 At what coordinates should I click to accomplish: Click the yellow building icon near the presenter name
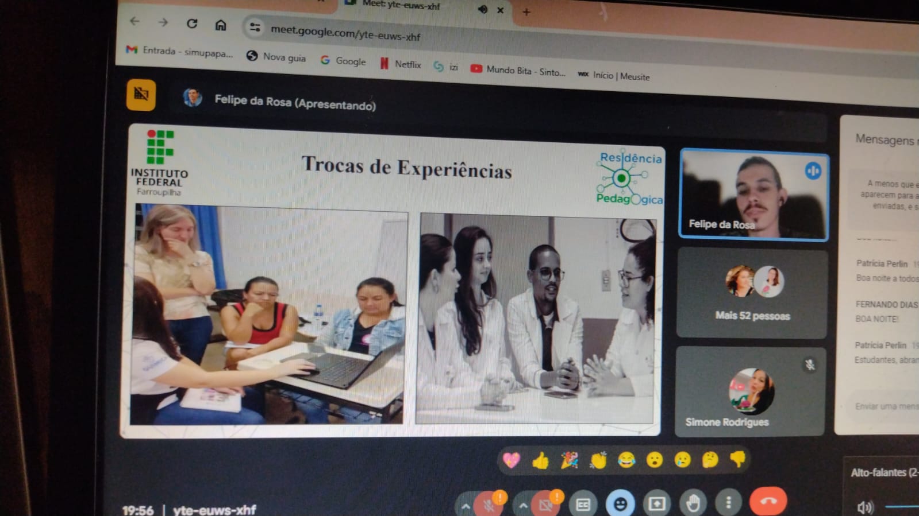tap(141, 95)
